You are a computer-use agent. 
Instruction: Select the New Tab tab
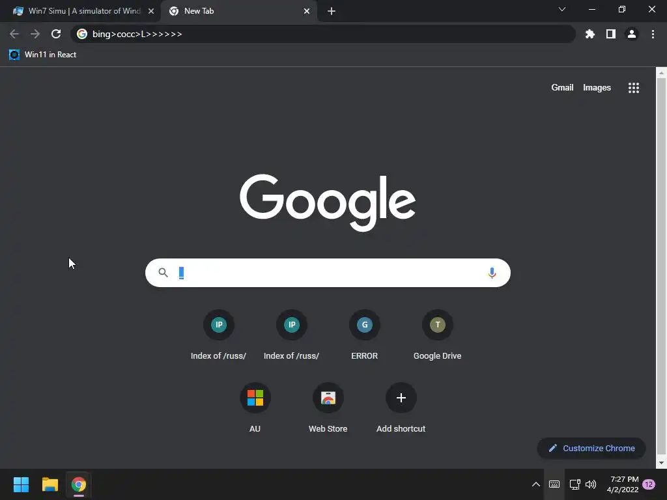pyautogui.click(x=239, y=11)
